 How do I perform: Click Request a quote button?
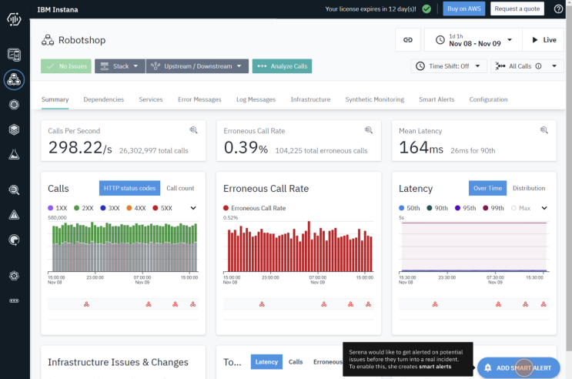pos(517,8)
